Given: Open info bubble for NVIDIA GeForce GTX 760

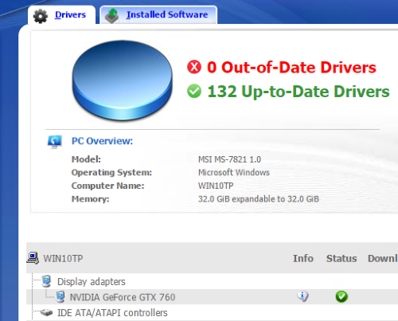Looking at the screenshot, I should click(x=302, y=296).
